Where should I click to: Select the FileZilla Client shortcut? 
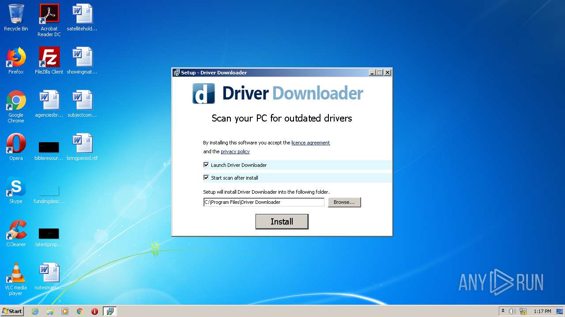[x=49, y=61]
